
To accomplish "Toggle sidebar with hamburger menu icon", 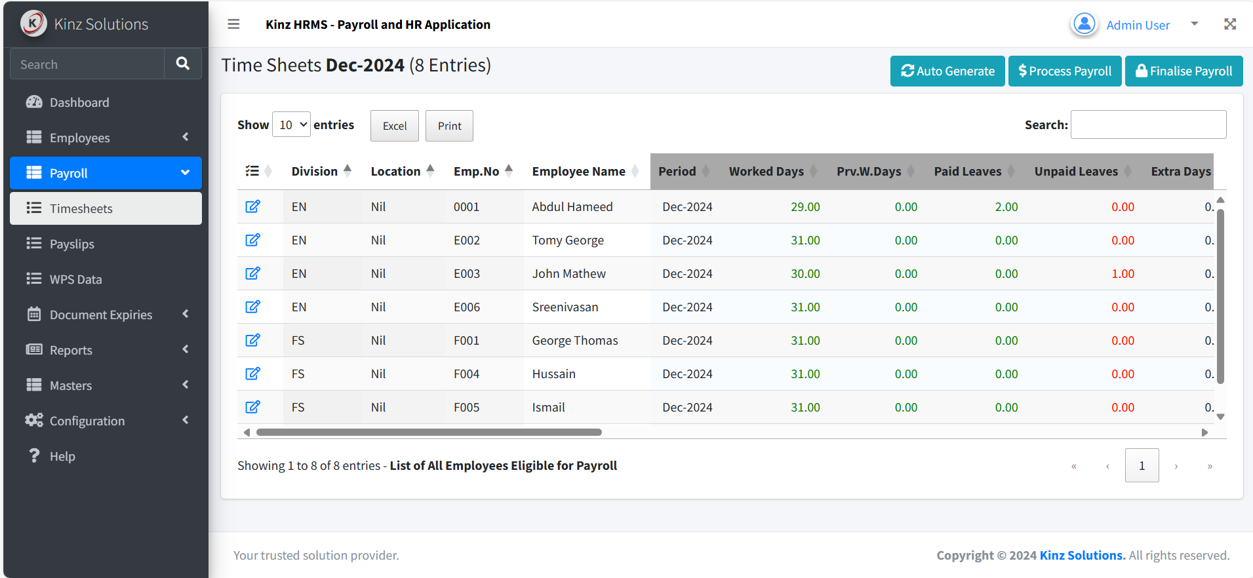I will 233,24.
